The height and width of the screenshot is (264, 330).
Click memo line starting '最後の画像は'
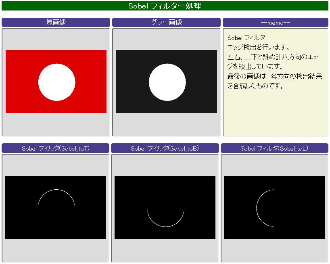[x=275, y=76]
